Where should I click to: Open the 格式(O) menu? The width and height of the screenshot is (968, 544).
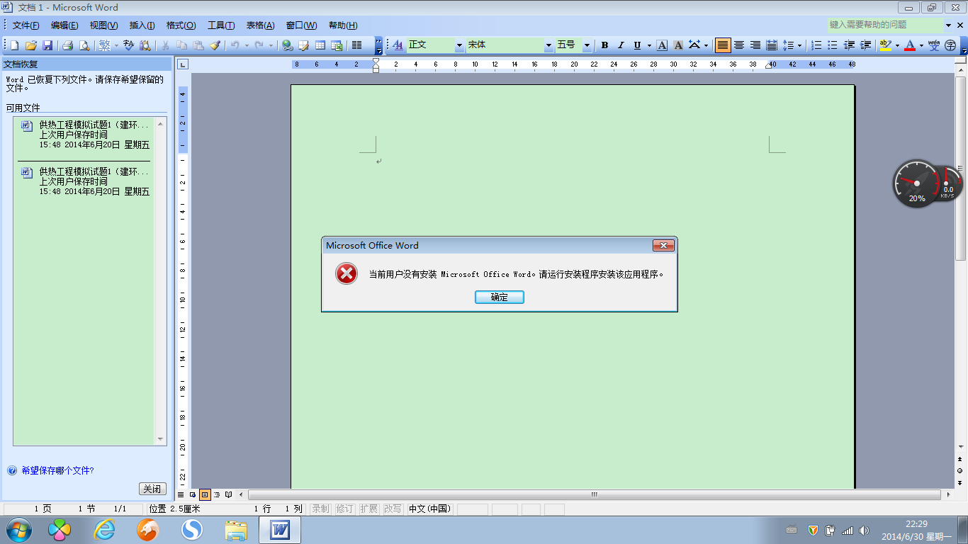pos(181,25)
